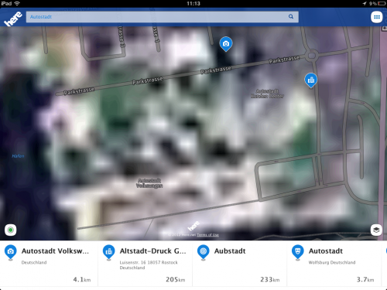Tap the HERE logo in header

click(13, 19)
